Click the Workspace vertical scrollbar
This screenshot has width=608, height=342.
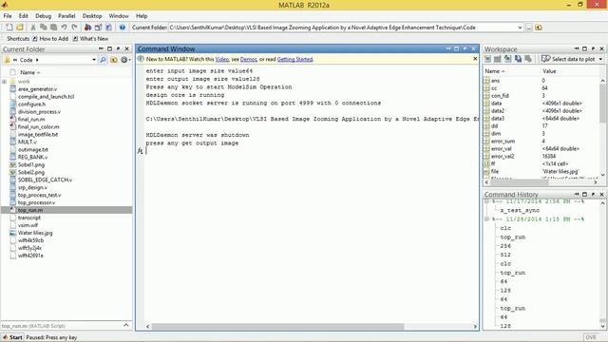click(x=602, y=104)
